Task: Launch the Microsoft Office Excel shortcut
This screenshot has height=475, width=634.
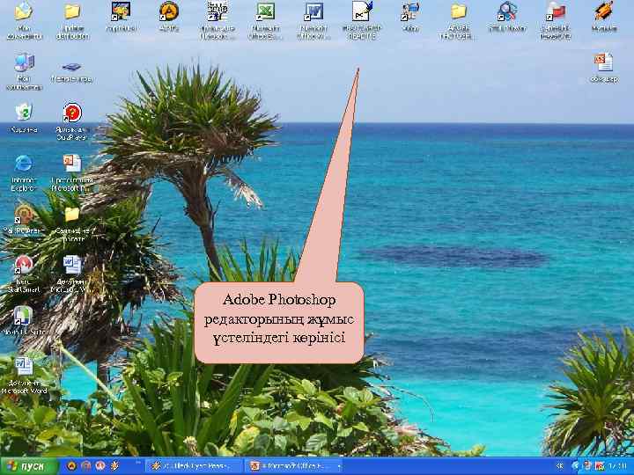Action: coord(265,20)
